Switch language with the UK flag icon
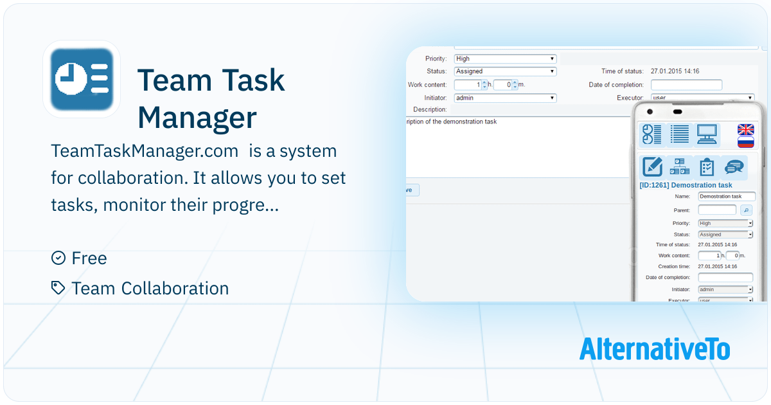This screenshot has height=405, width=771. [745, 129]
